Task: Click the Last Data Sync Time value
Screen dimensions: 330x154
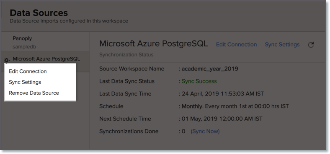Action: (x=223, y=93)
